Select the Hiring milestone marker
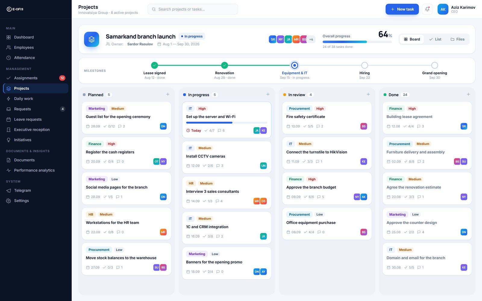Image resolution: width=482 pixels, height=301 pixels. tap(365, 65)
